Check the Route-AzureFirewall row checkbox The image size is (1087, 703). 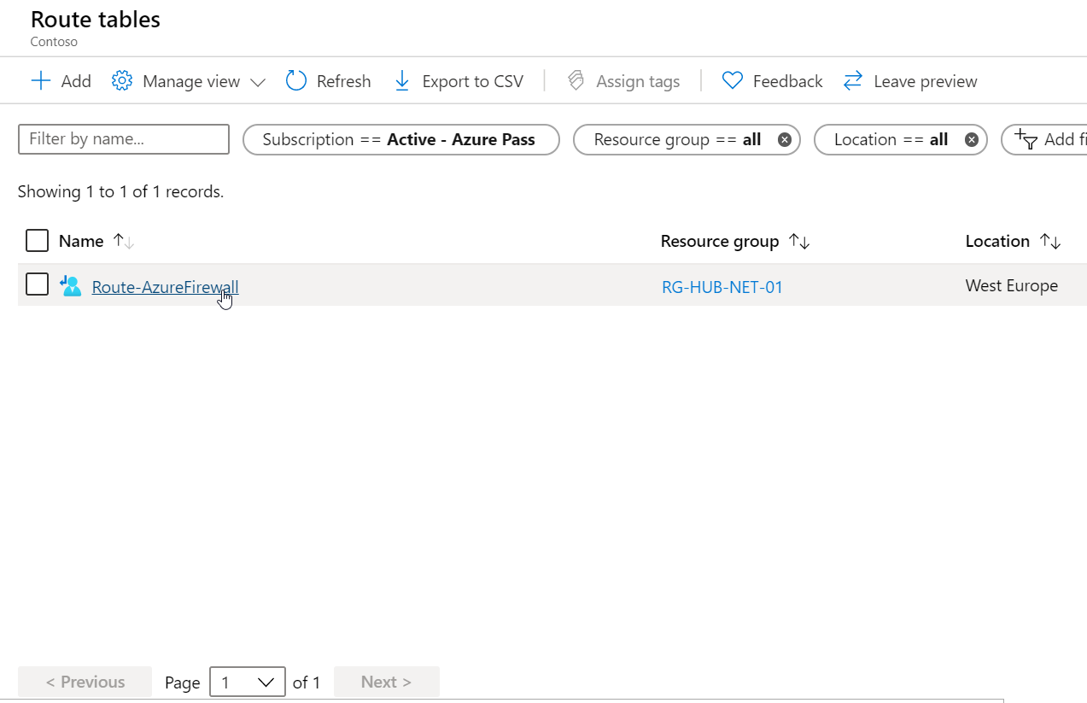click(x=37, y=284)
